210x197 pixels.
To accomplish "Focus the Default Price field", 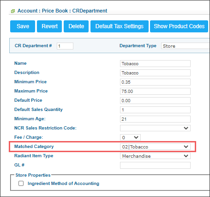I will coord(155,101).
